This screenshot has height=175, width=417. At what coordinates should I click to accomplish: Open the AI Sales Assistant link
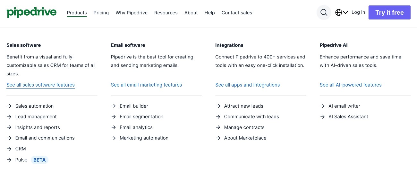coord(348,117)
